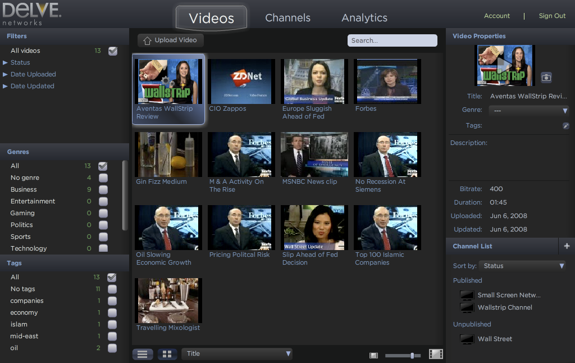Click the list view icon
575x363 pixels.
click(x=142, y=354)
